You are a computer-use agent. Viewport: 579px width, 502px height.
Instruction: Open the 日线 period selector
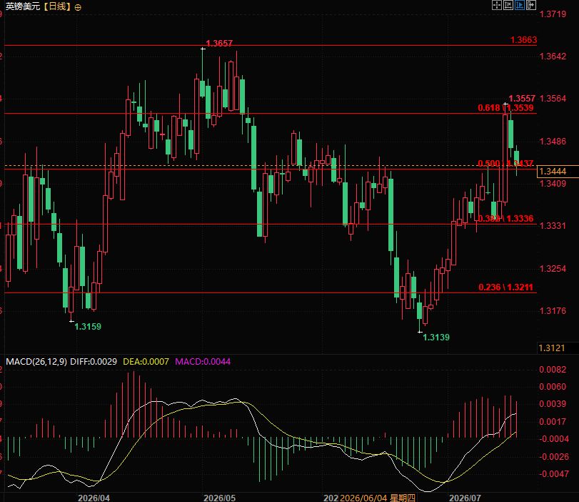(x=58, y=6)
